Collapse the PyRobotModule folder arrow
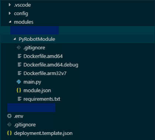Image resolution: width=155 pixels, height=140 pixels. click(x=15, y=39)
